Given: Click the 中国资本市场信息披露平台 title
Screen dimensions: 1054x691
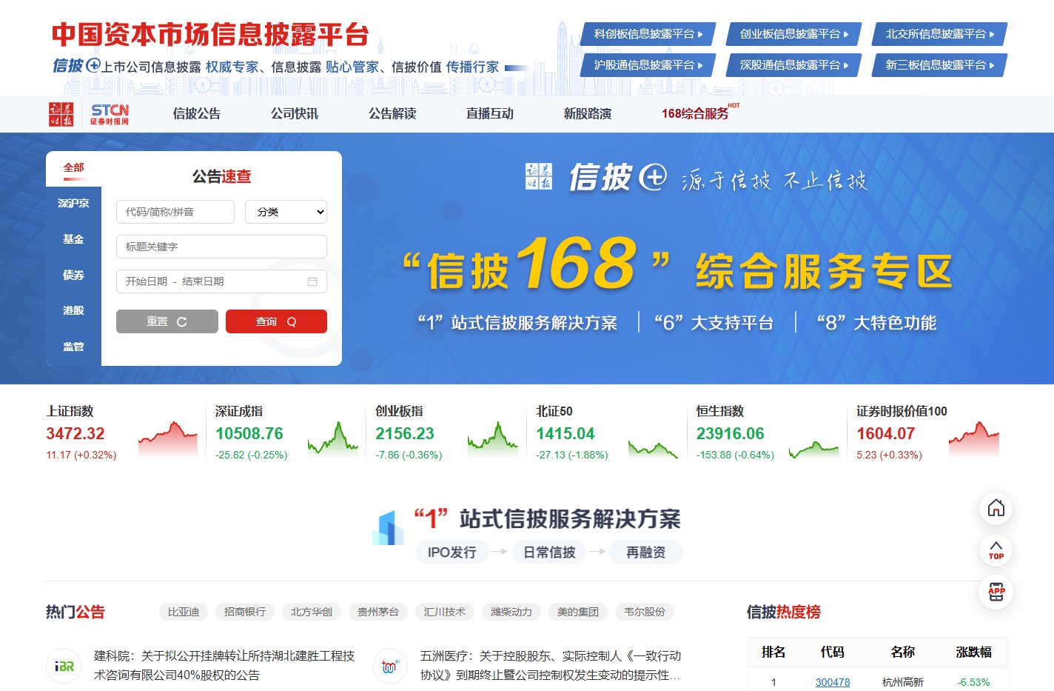Looking at the screenshot, I should tap(210, 35).
